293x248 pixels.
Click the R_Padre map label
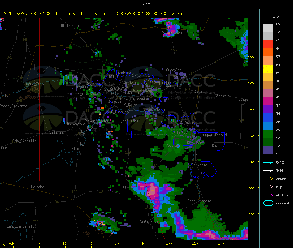[x=187, y=122]
